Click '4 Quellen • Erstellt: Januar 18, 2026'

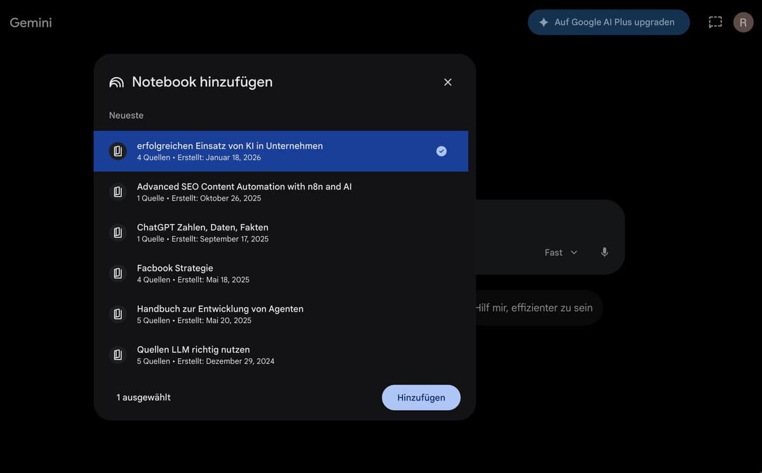point(199,157)
